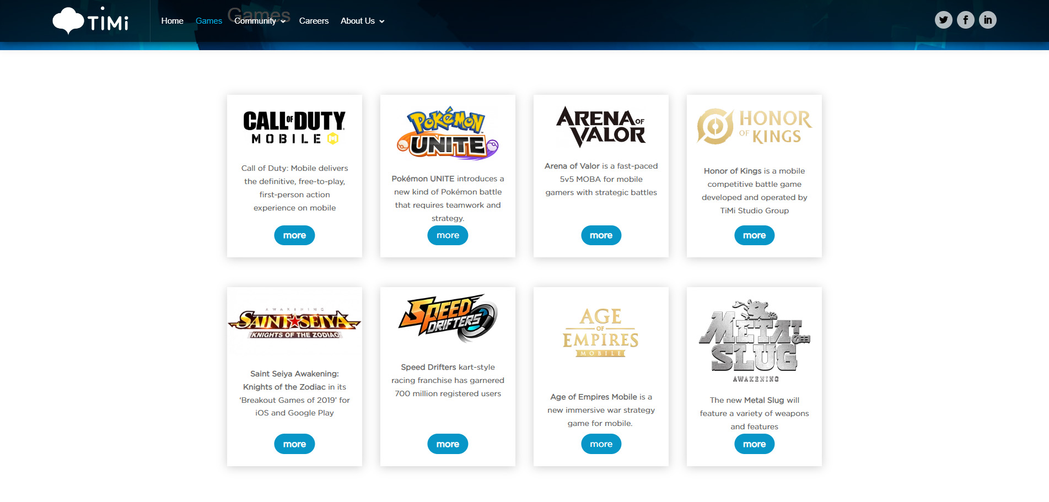Click more under Saint Seiya Awakening
The height and width of the screenshot is (502, 1049).
point(294,444)
